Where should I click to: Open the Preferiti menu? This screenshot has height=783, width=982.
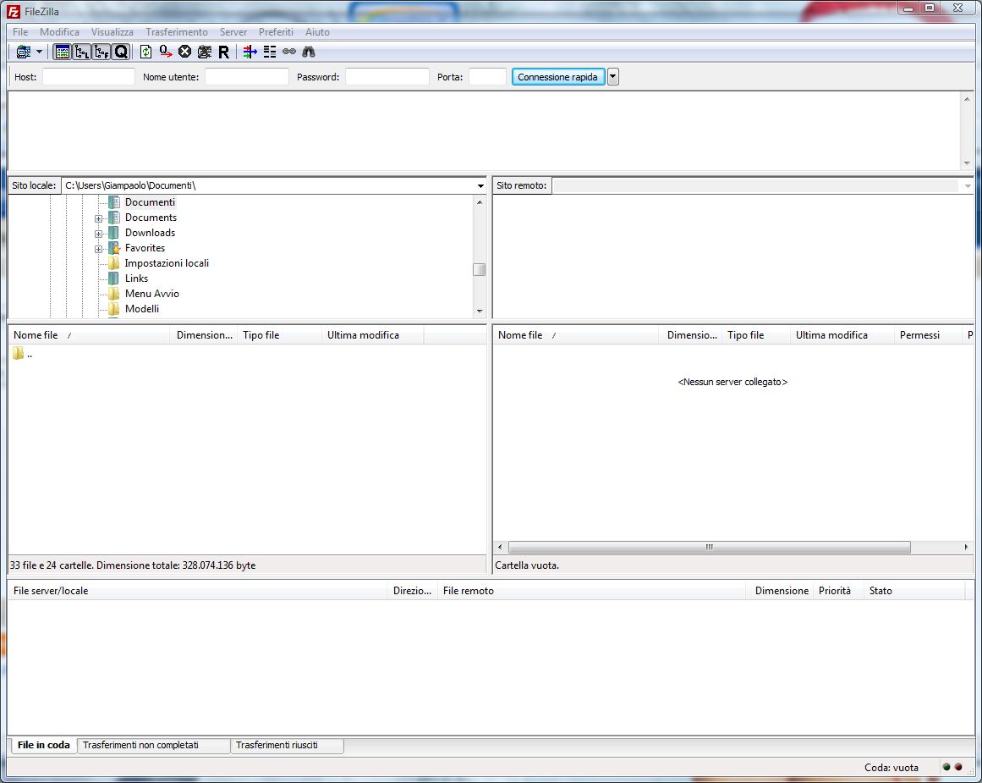pyautogui.click(x=277, y=32)
